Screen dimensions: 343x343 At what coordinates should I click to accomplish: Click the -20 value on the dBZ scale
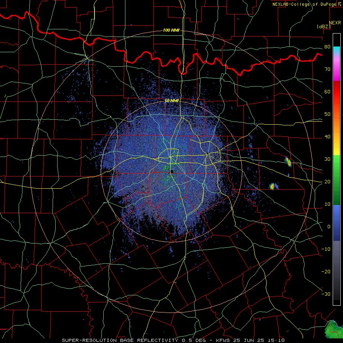click(326, 272)
